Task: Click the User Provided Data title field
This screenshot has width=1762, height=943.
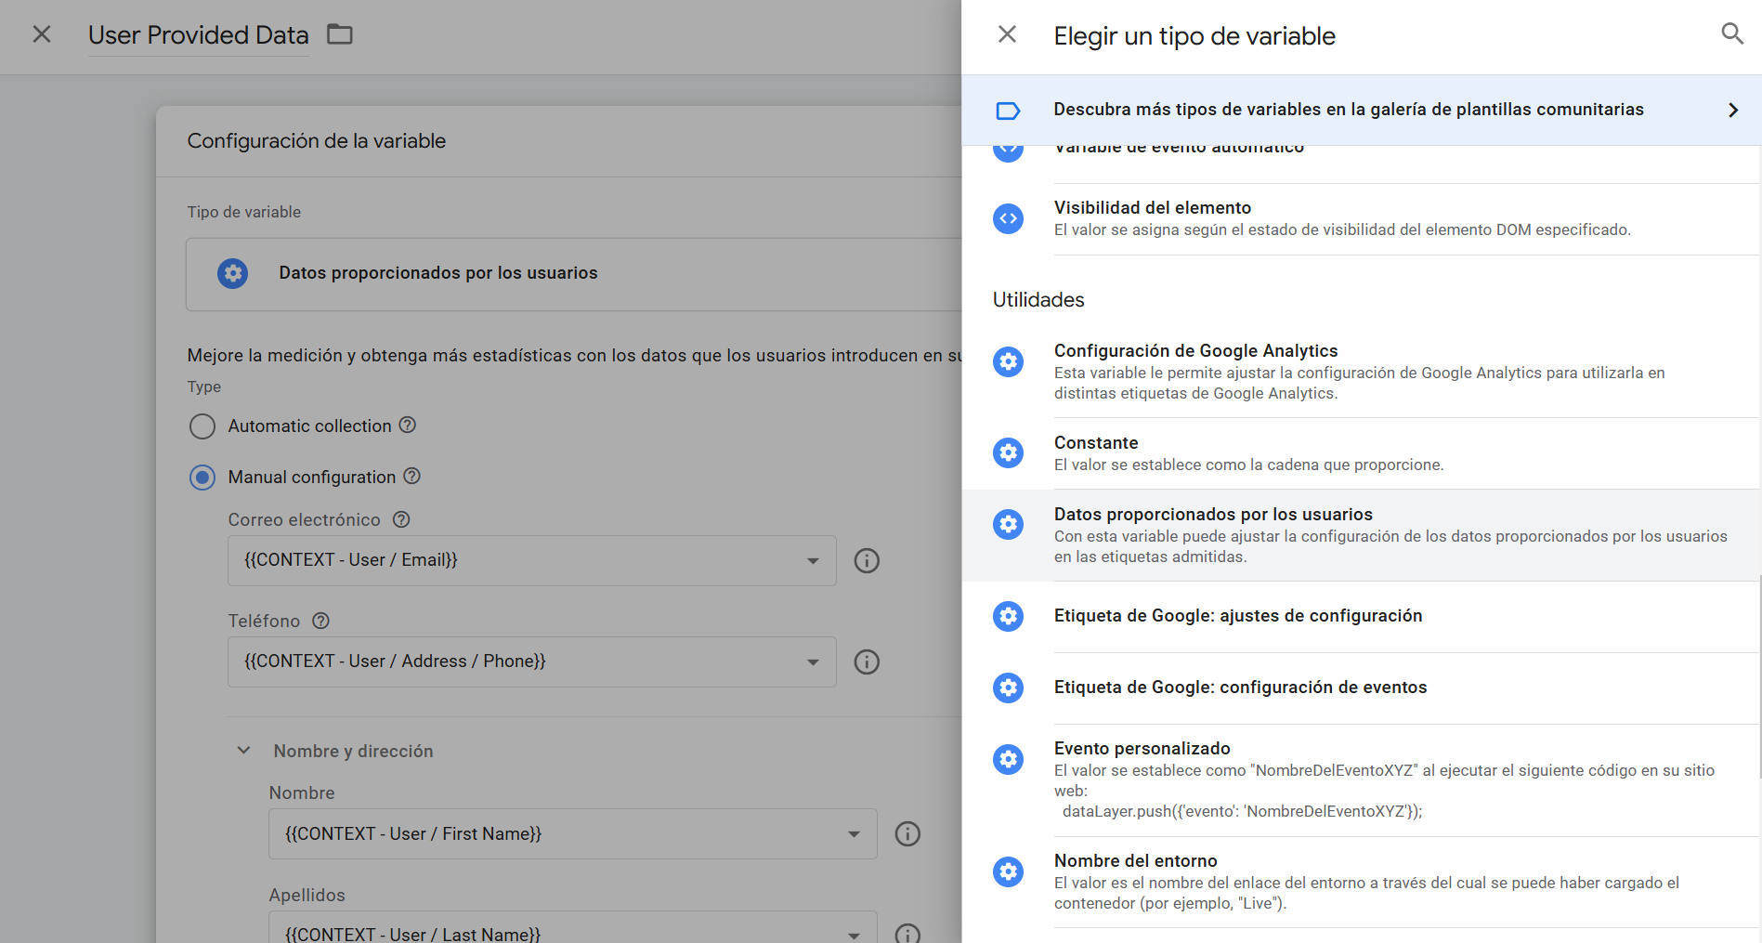Action: coord(198,35)
